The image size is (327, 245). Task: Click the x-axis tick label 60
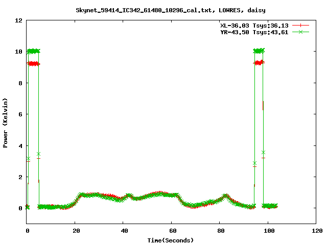tap(173, 231)
